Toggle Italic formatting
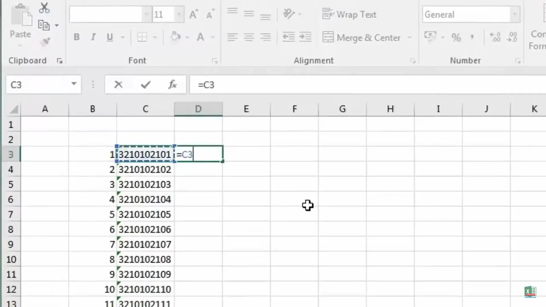Screen dimensions: 546x307 pos(93,37)
